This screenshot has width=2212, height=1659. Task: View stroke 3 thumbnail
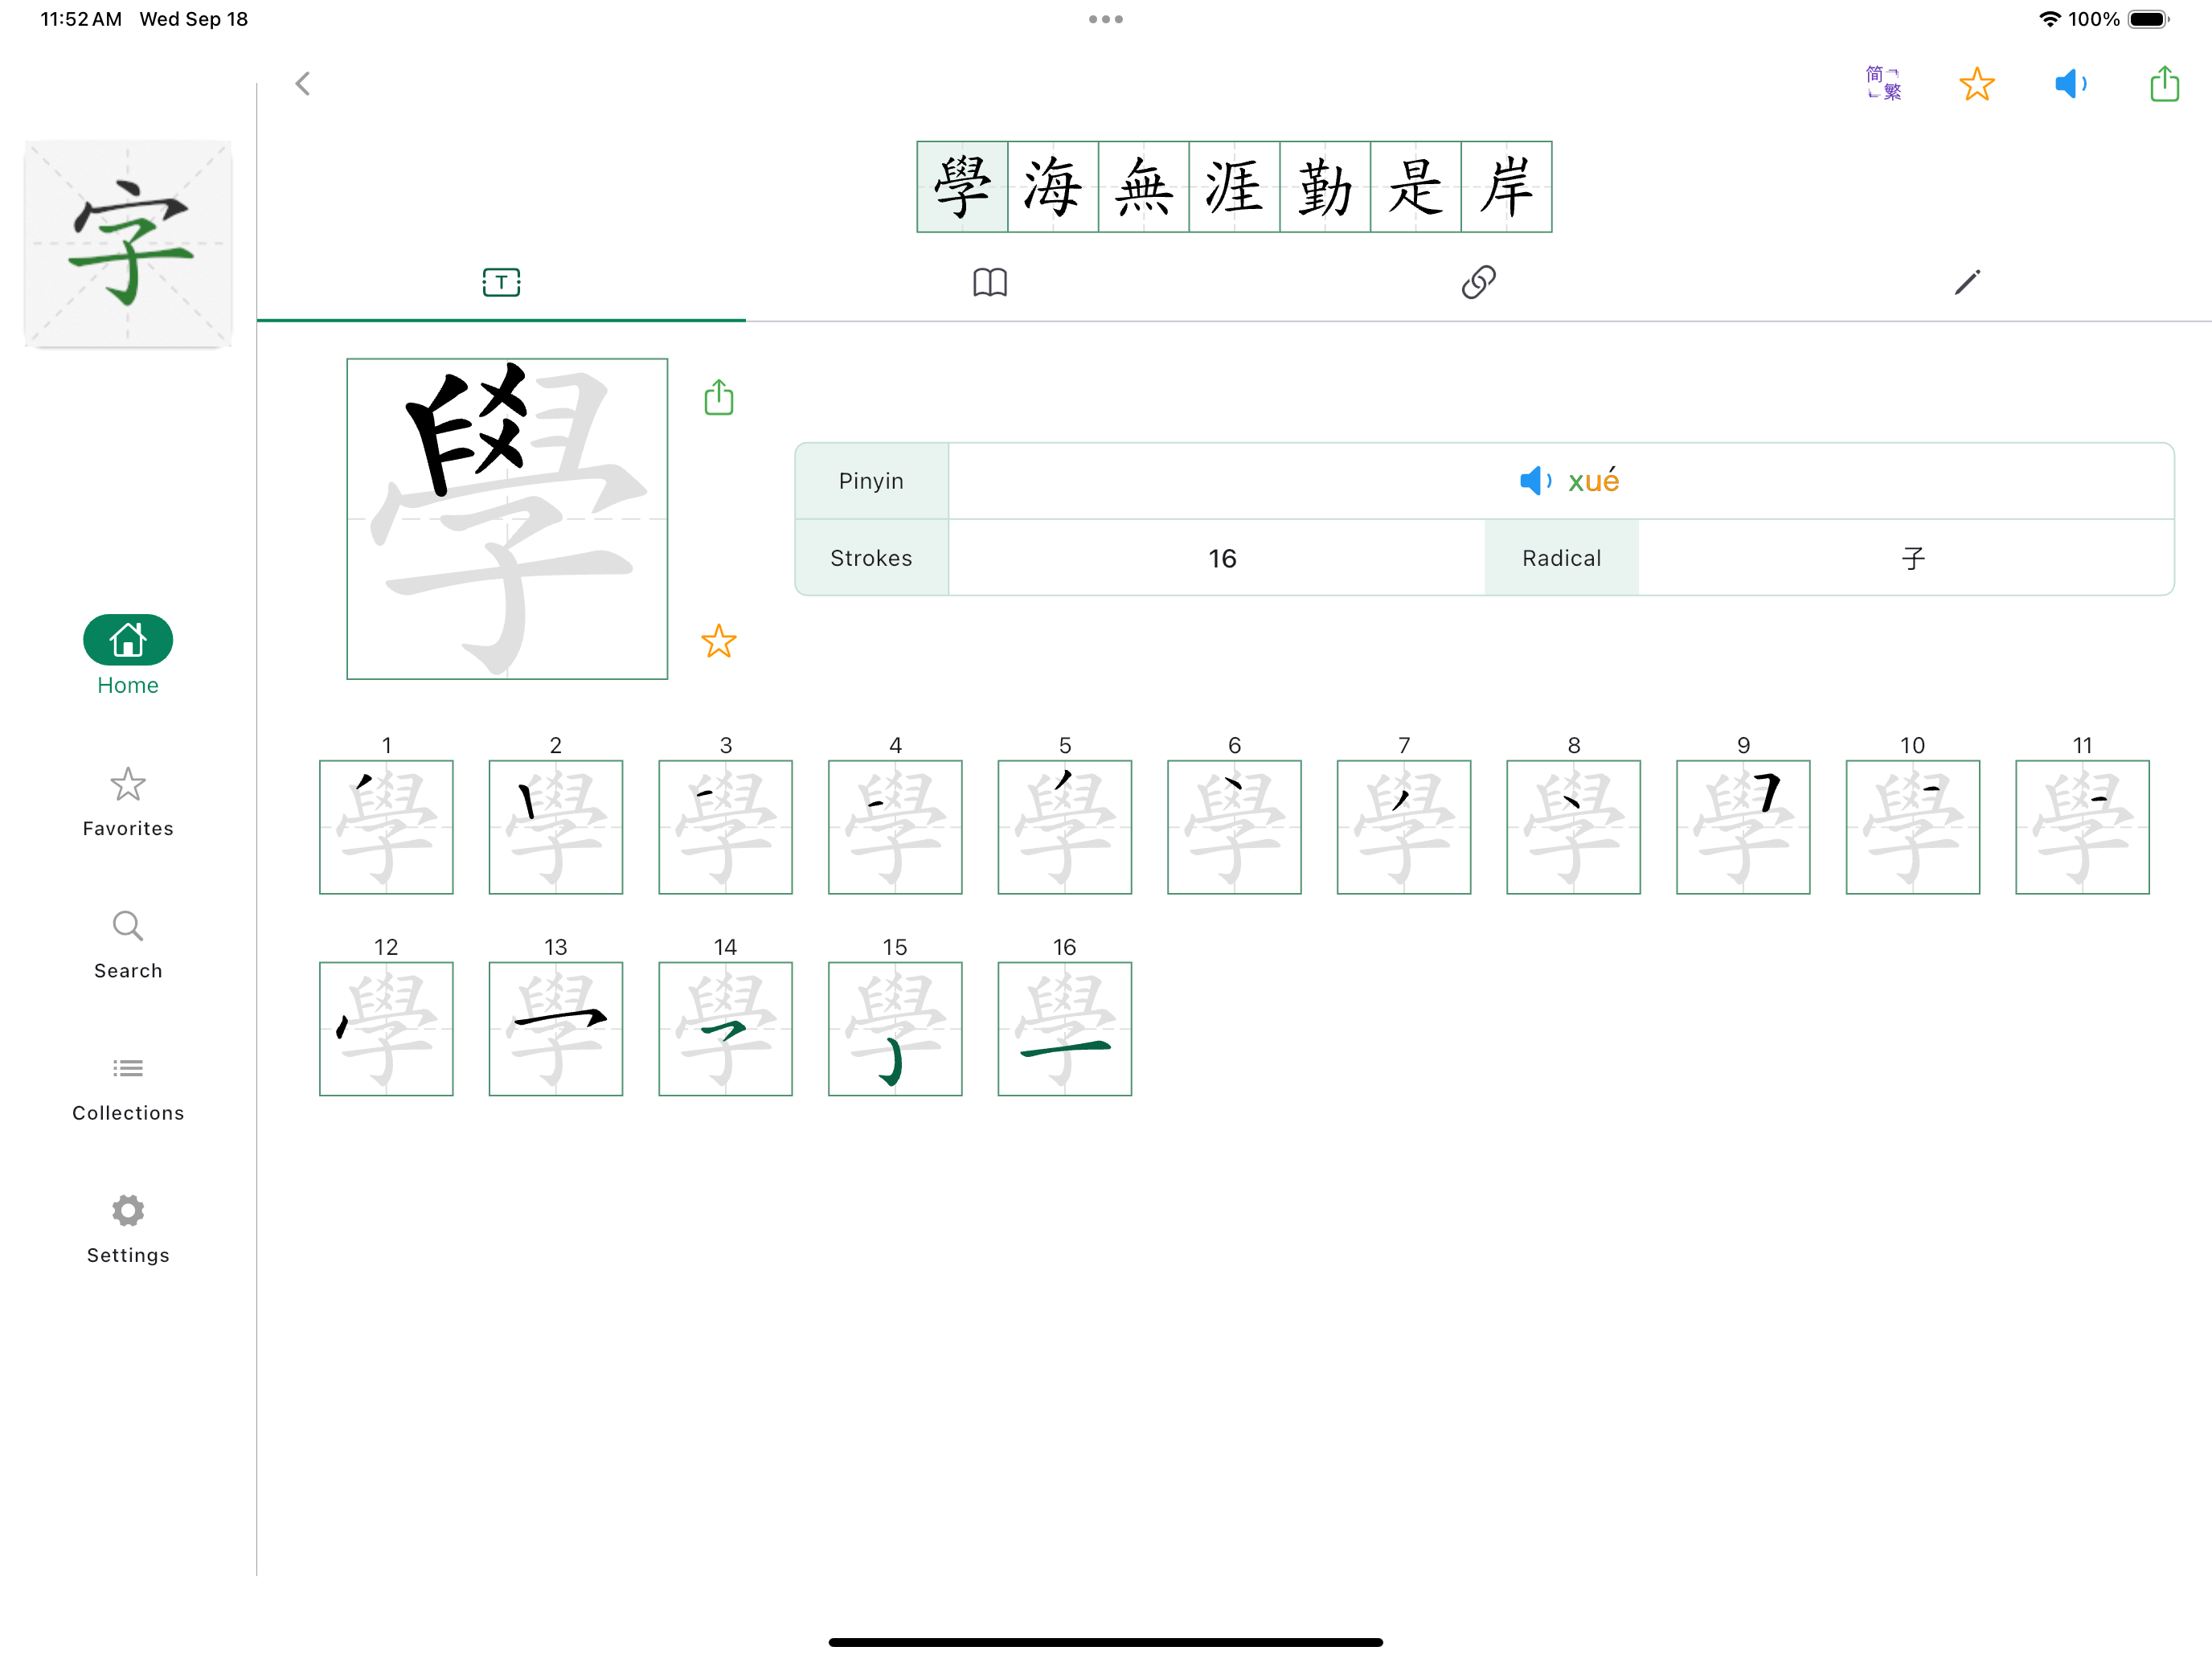726,827
